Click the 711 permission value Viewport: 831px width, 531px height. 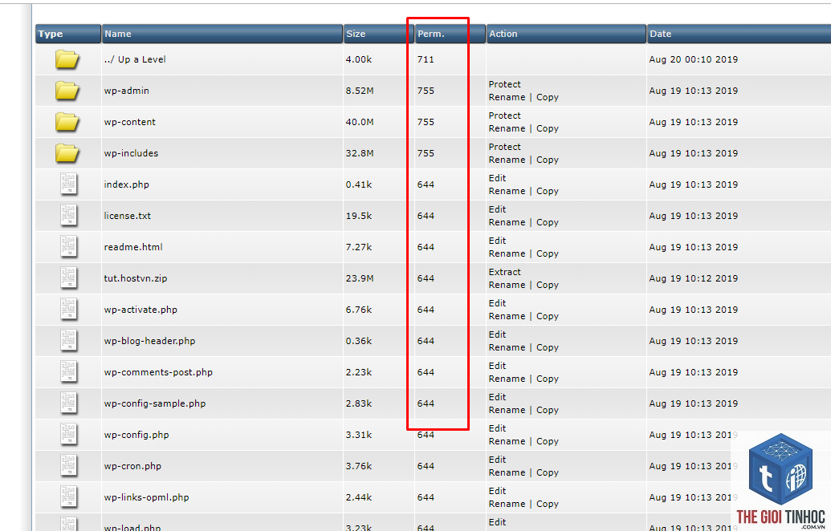point(426,59)
